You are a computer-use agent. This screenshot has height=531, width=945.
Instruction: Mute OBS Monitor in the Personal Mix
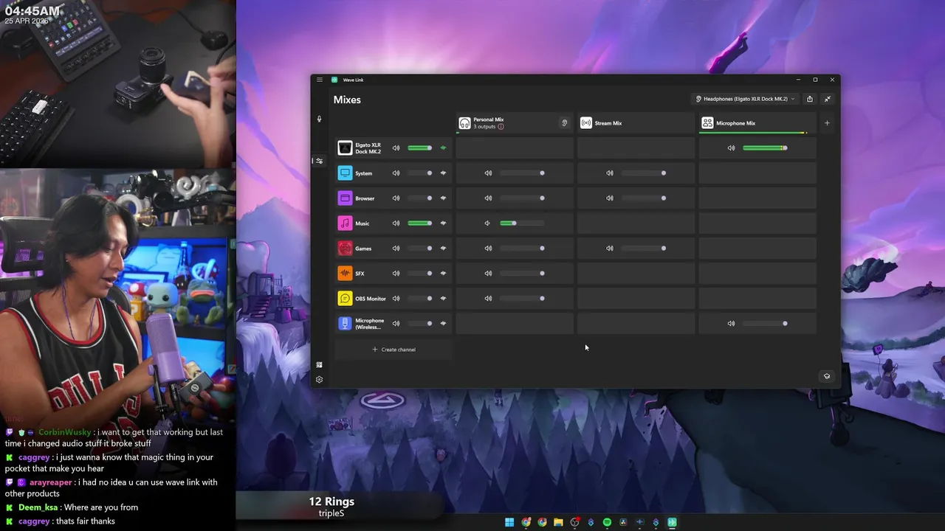click(x=488, y=299)
